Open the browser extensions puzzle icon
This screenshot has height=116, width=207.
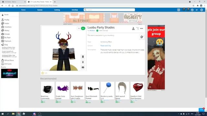(198, 6)
